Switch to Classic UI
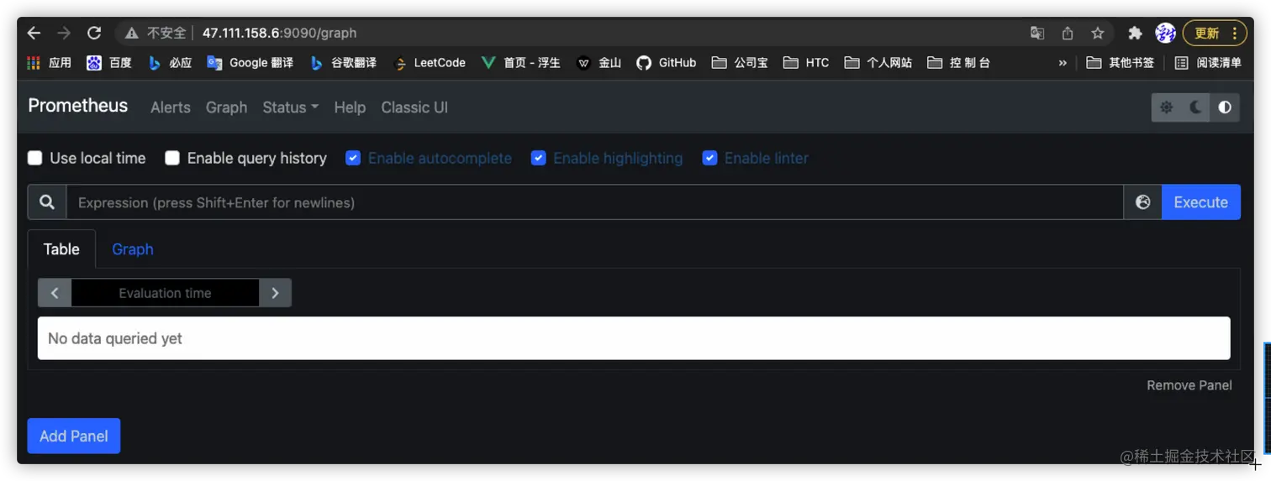The width and height of the screenshot is (1271, 481). tap(414, 107)
